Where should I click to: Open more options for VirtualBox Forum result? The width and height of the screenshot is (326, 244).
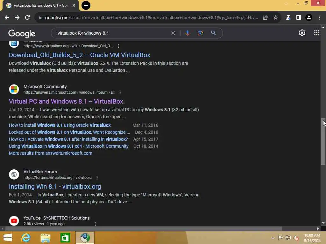pos(97,178)
